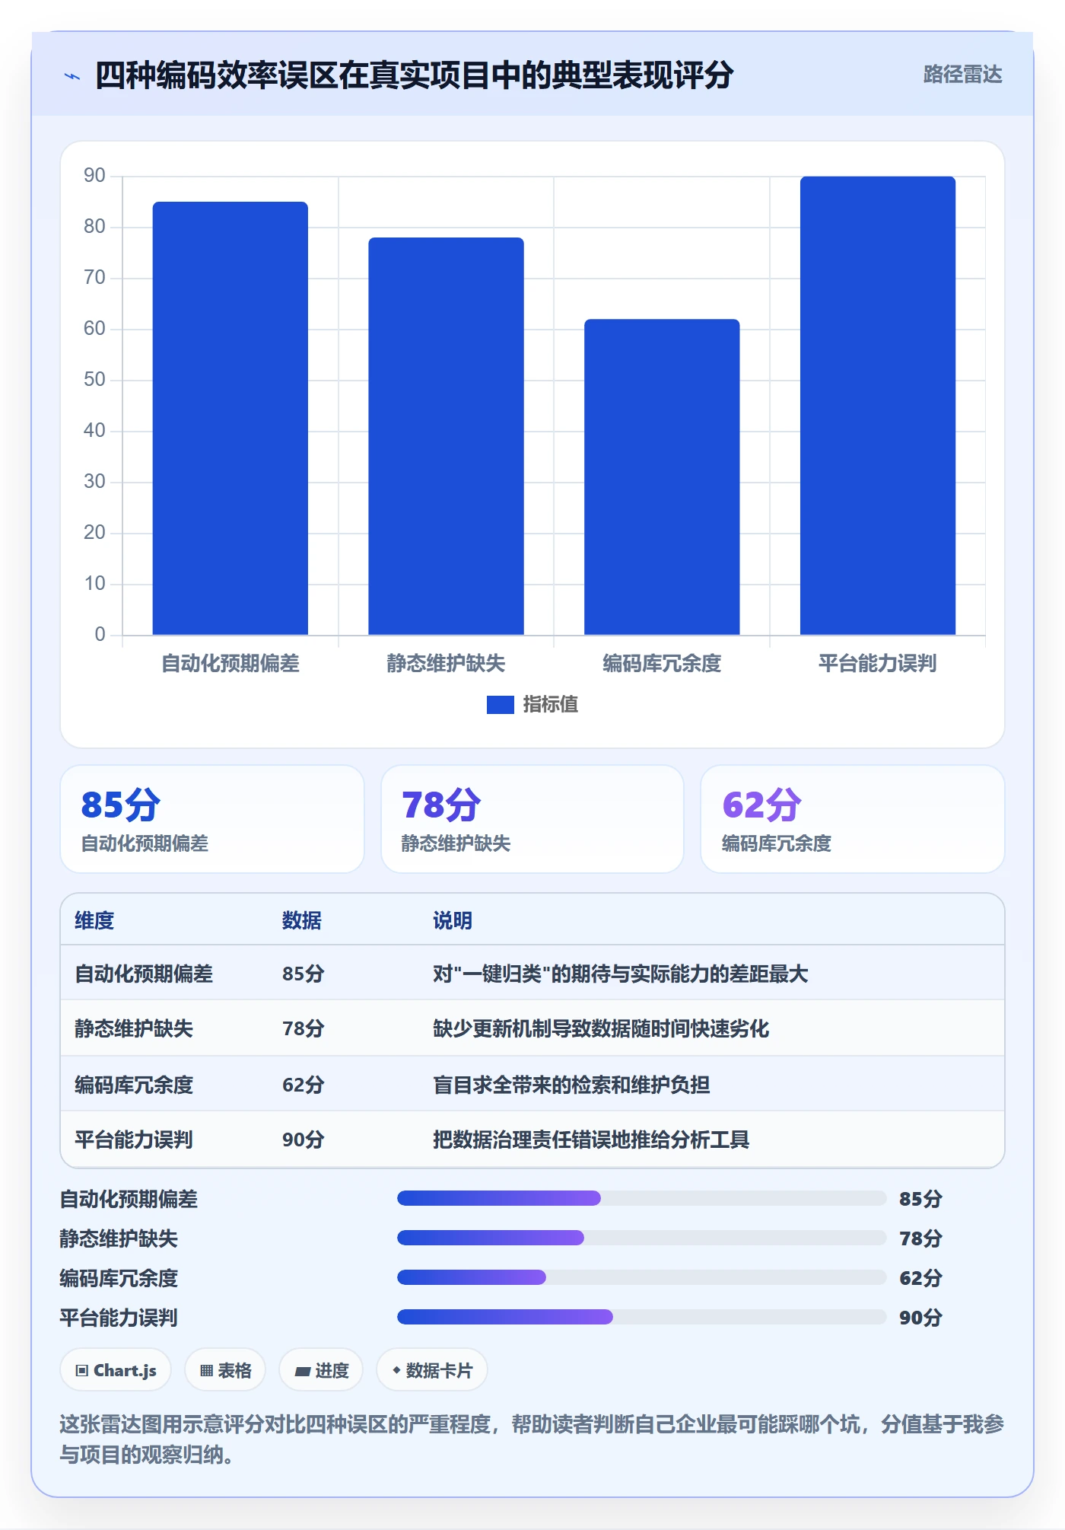This screenshot has height=1530, width=1065.
Task: Click the 编码库冗余度 x-axis label
Action: click(662, 664)
